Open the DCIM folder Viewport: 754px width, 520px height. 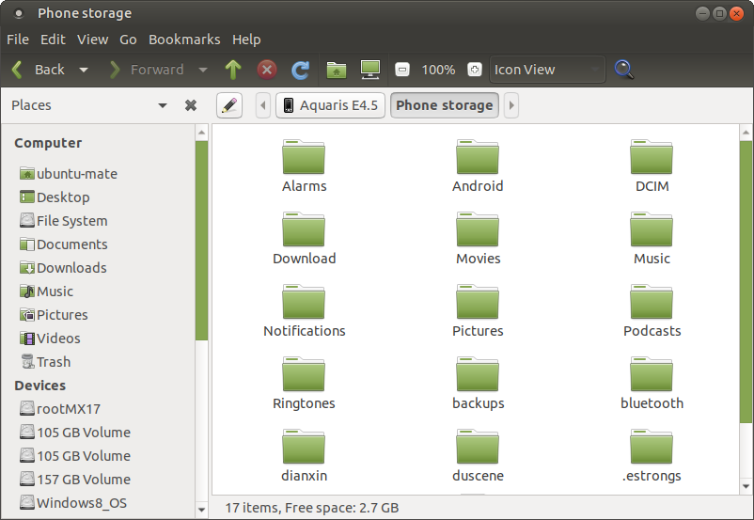click(652, 165)
